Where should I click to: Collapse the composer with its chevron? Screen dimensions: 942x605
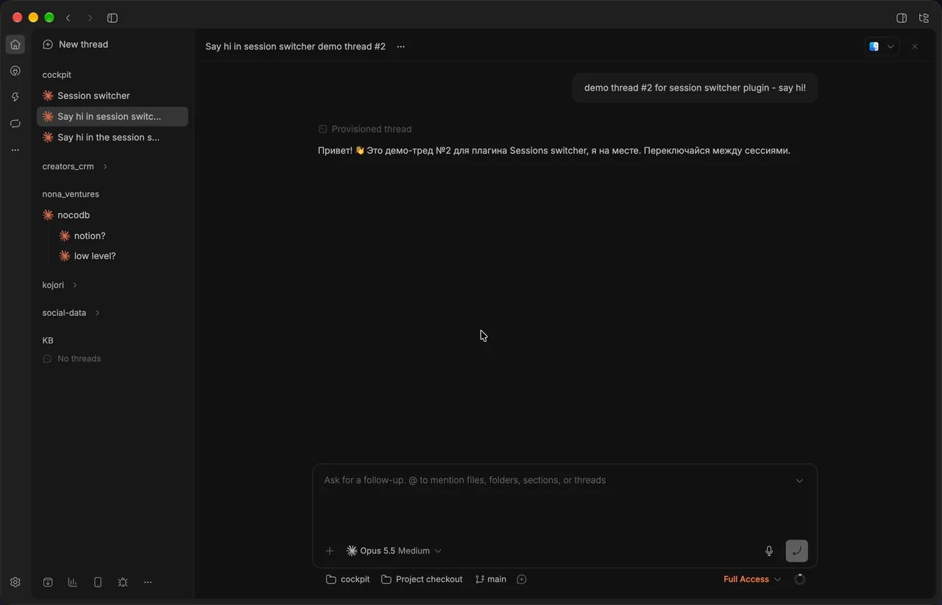click(x=799, y=481)
